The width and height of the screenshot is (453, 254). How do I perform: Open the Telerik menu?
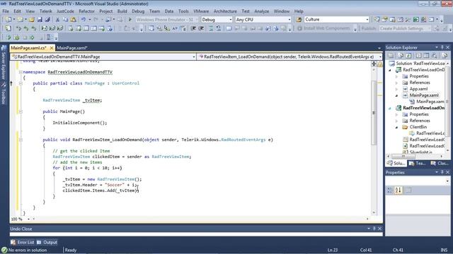pyautogui.click(x=45, y=11)
